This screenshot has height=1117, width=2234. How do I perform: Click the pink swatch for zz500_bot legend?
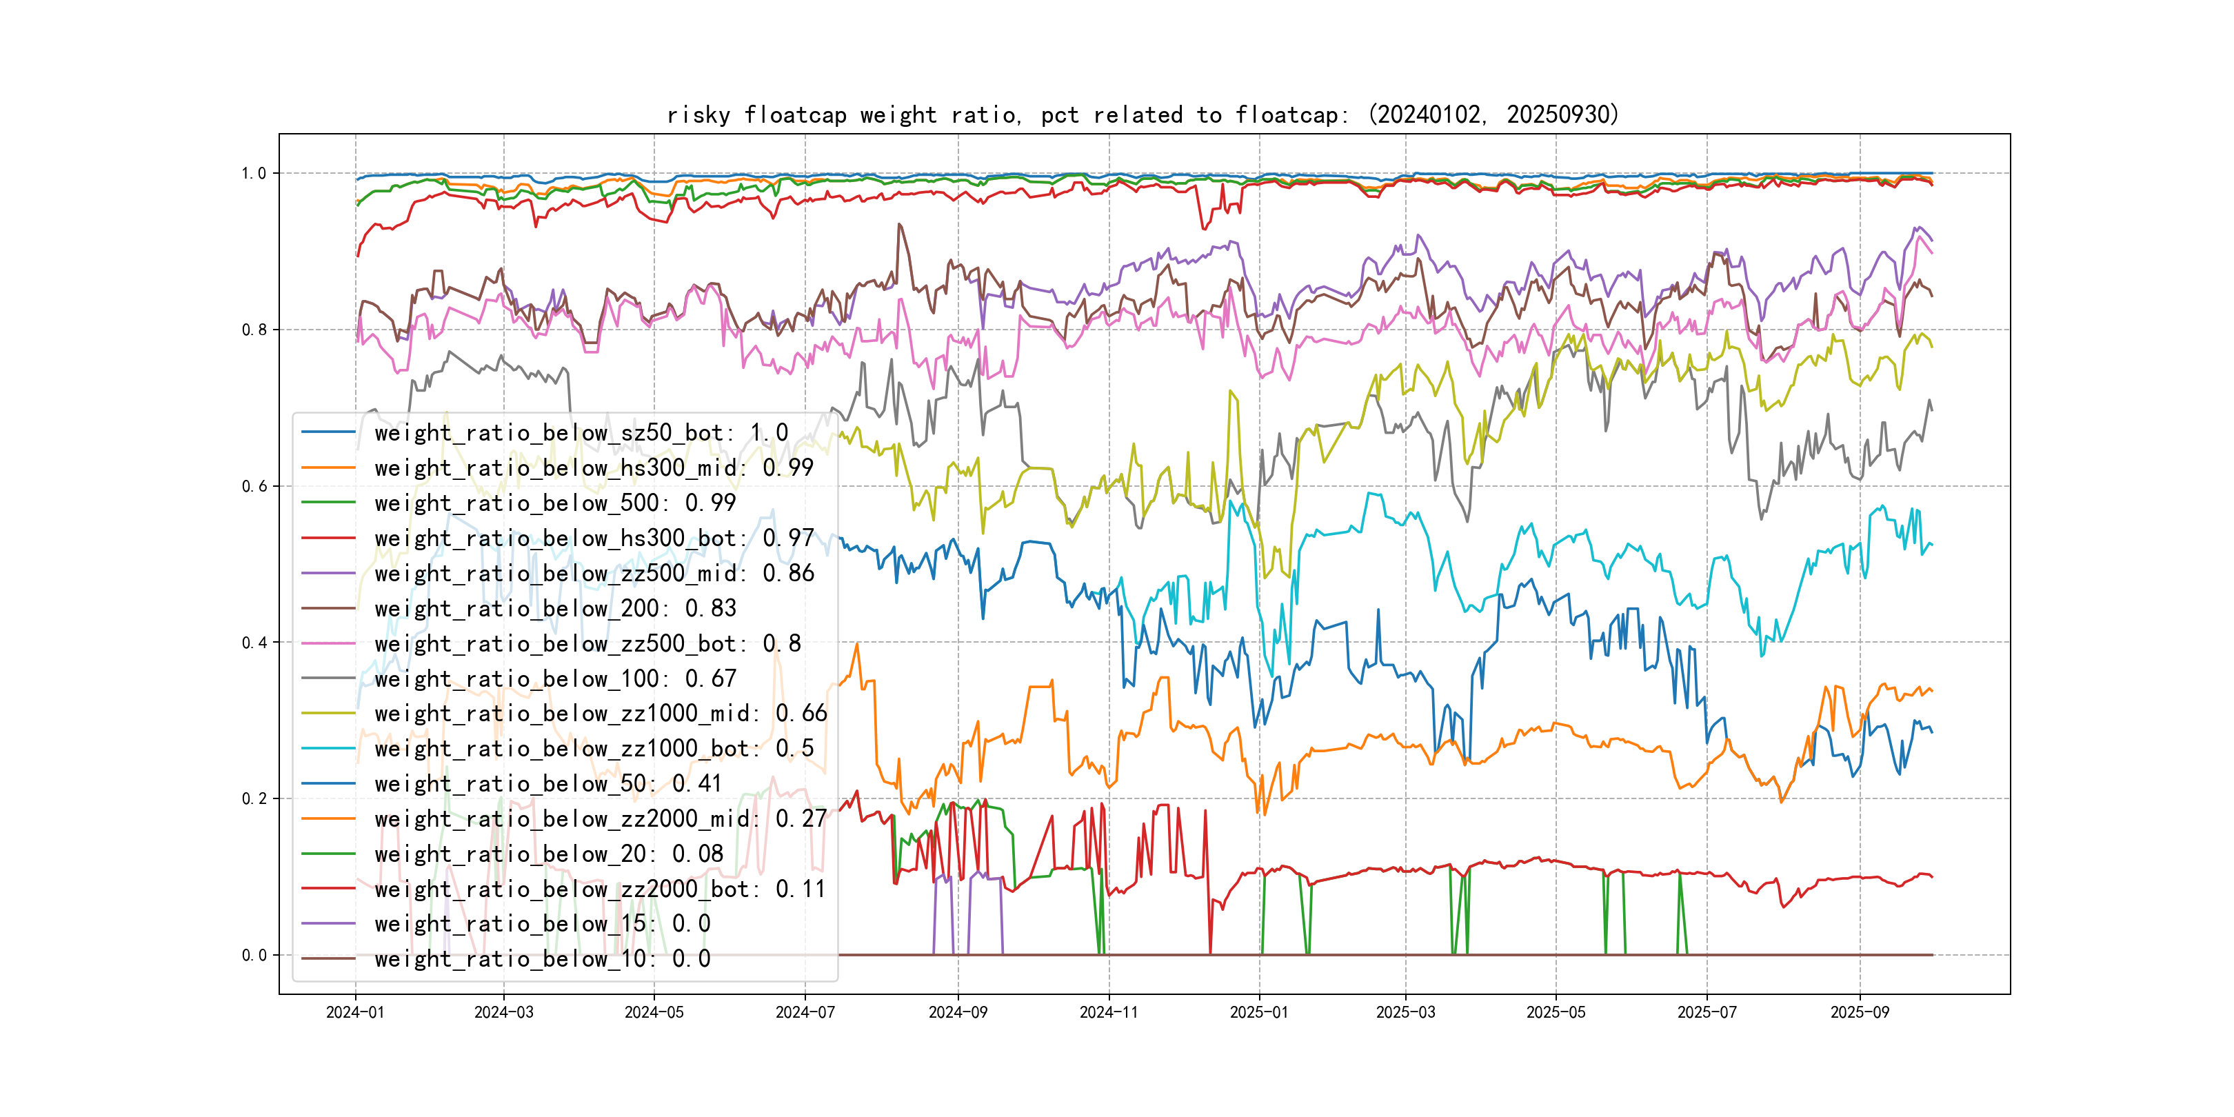pos(328,643)
